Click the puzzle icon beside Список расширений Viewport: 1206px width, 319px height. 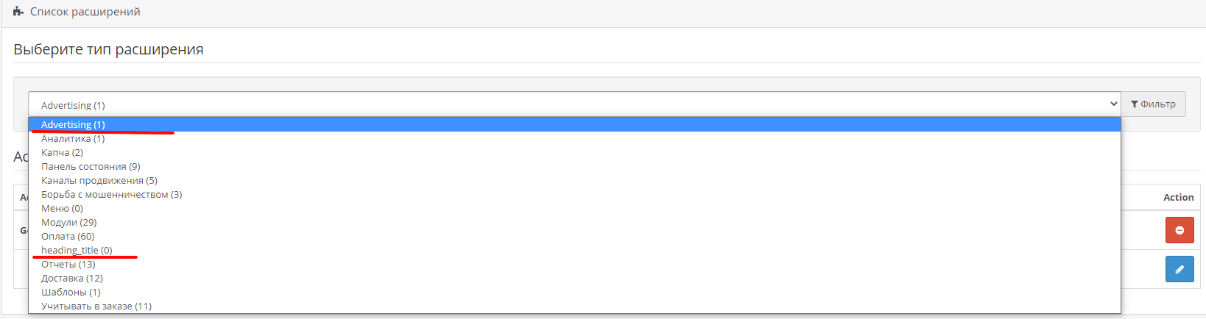18,12
